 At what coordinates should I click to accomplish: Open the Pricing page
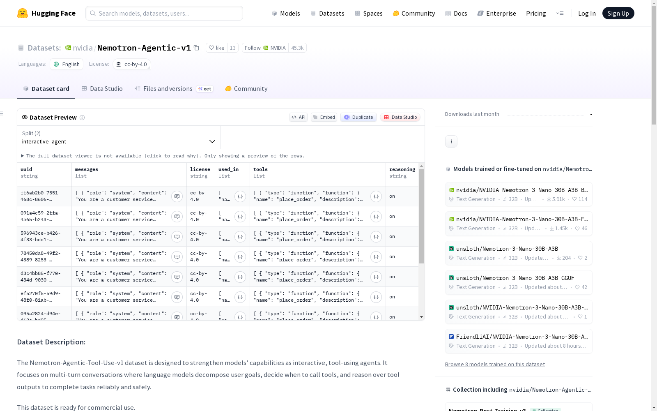tap(536, 13)
